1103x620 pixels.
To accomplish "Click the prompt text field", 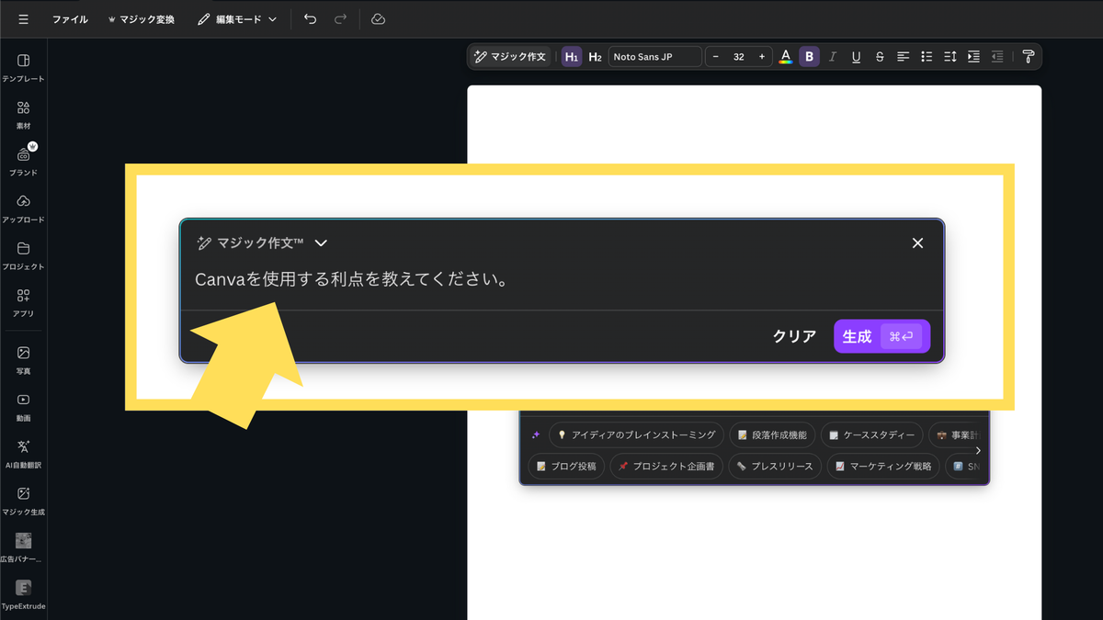I will tap(562, 278).
